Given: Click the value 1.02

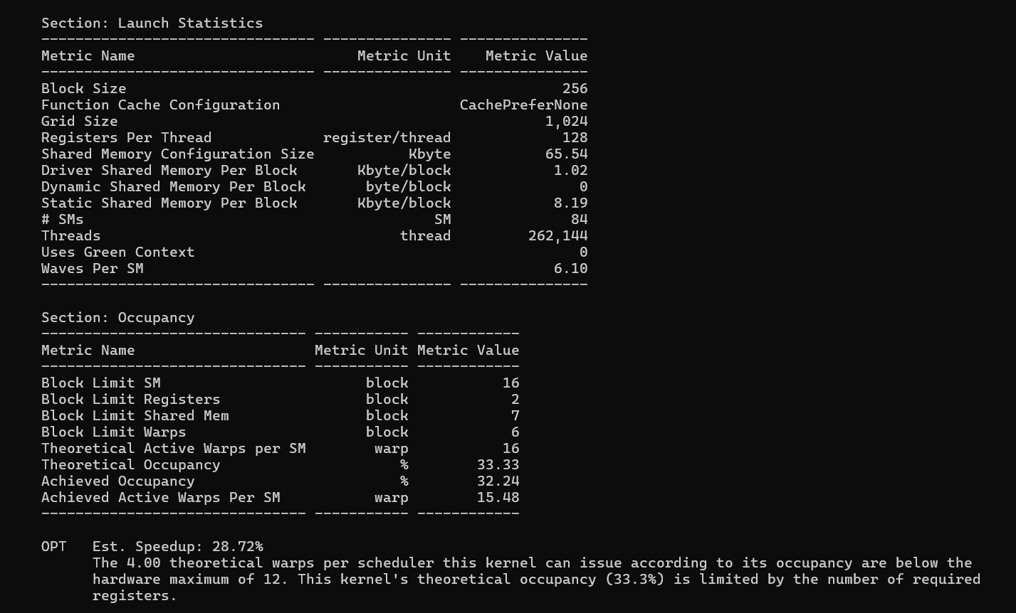Looking at the screenshot, I should pyautogui.click(x=570, y=171).
